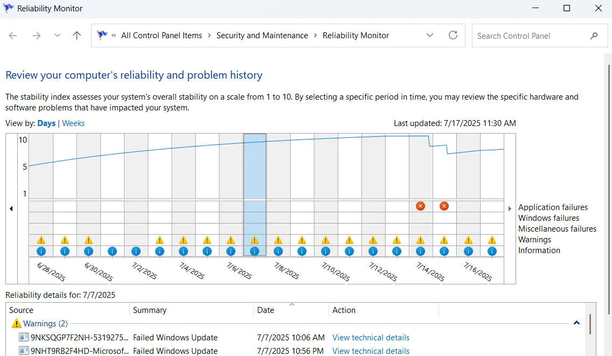The image size is (612, 356).
Task: Select the warning icon for 6/28/2025
Action: [41, 240]
